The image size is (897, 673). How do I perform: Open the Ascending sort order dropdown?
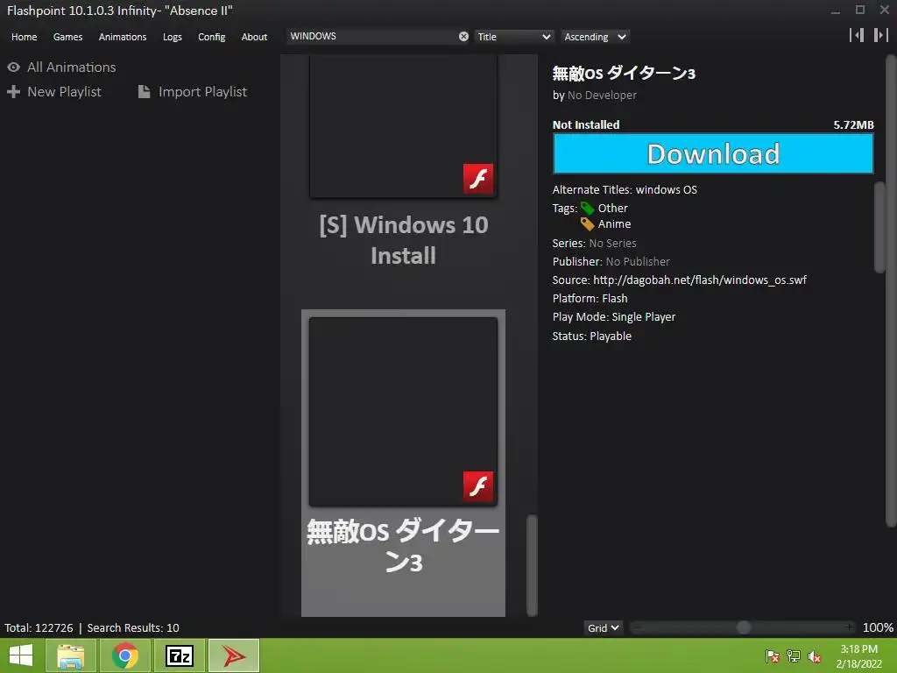pos(595,37)
